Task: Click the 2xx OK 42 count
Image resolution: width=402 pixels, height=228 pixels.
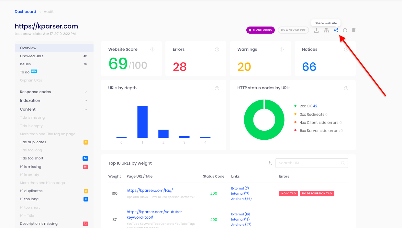Action: (x=315, y=106)
